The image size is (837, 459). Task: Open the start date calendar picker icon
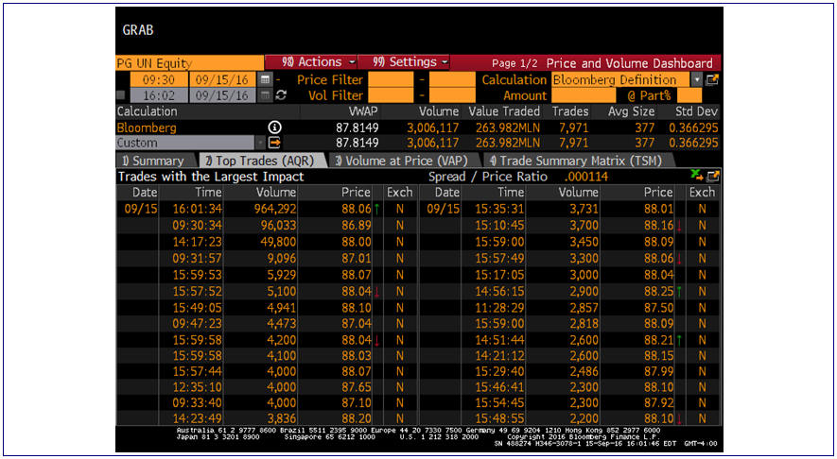(x=265, y=80)
